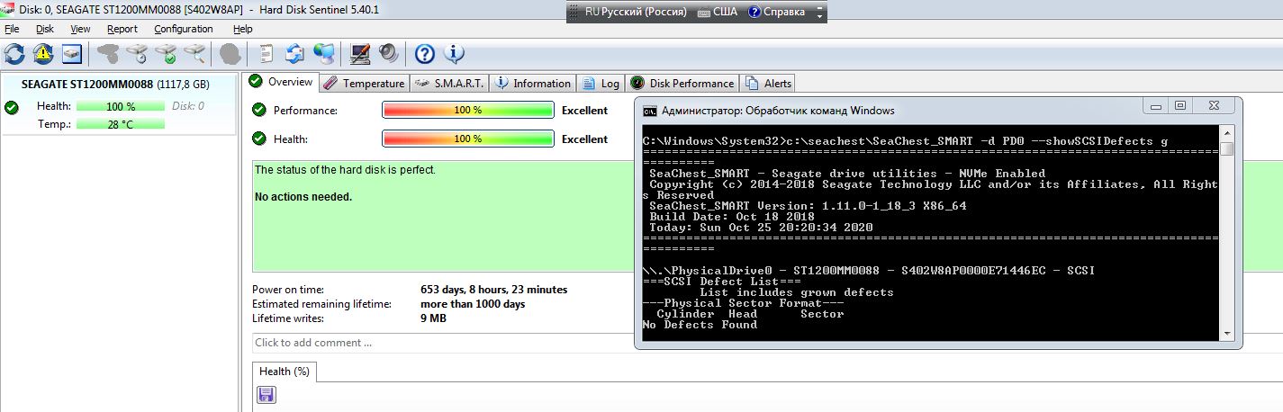Click the 'No actions needed.' message
Viewport: 1283px width, 412px height.
click(x=303, y=196)
